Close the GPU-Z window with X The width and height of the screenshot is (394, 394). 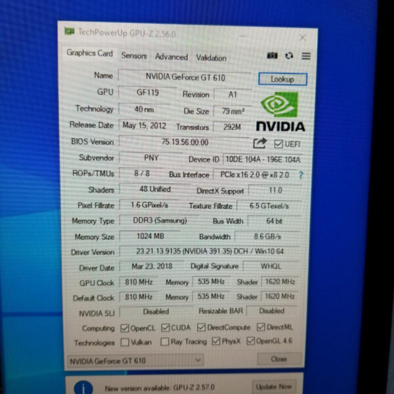[x=303, y=37]
